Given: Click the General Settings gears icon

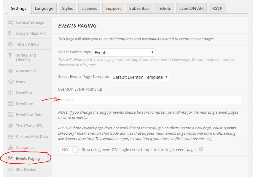Looking at the screenshot, I should point(11,22).
